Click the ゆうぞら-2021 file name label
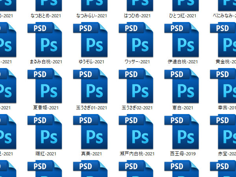This screenshot has height=177, width=236. [91, 62]
